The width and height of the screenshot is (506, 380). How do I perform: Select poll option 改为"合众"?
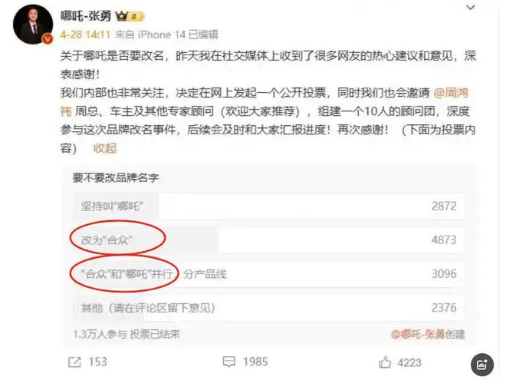tap(269, 240)
